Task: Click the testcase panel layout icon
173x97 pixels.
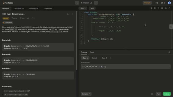Action: tap(169, 52)
